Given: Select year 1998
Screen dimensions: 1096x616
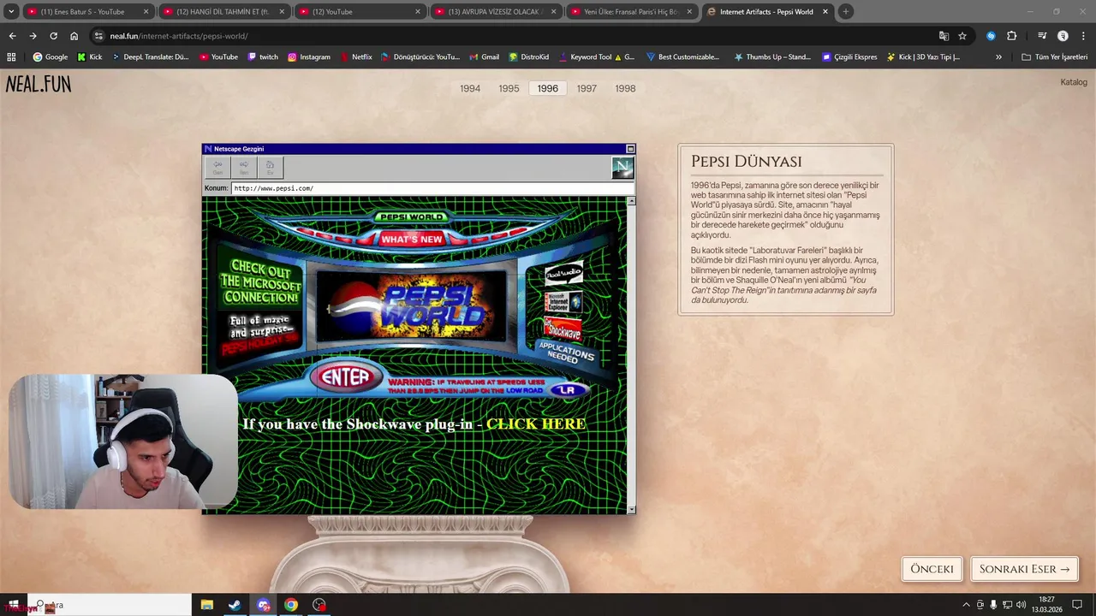Looking at the screenshot, I should click(x=625, y=88).
